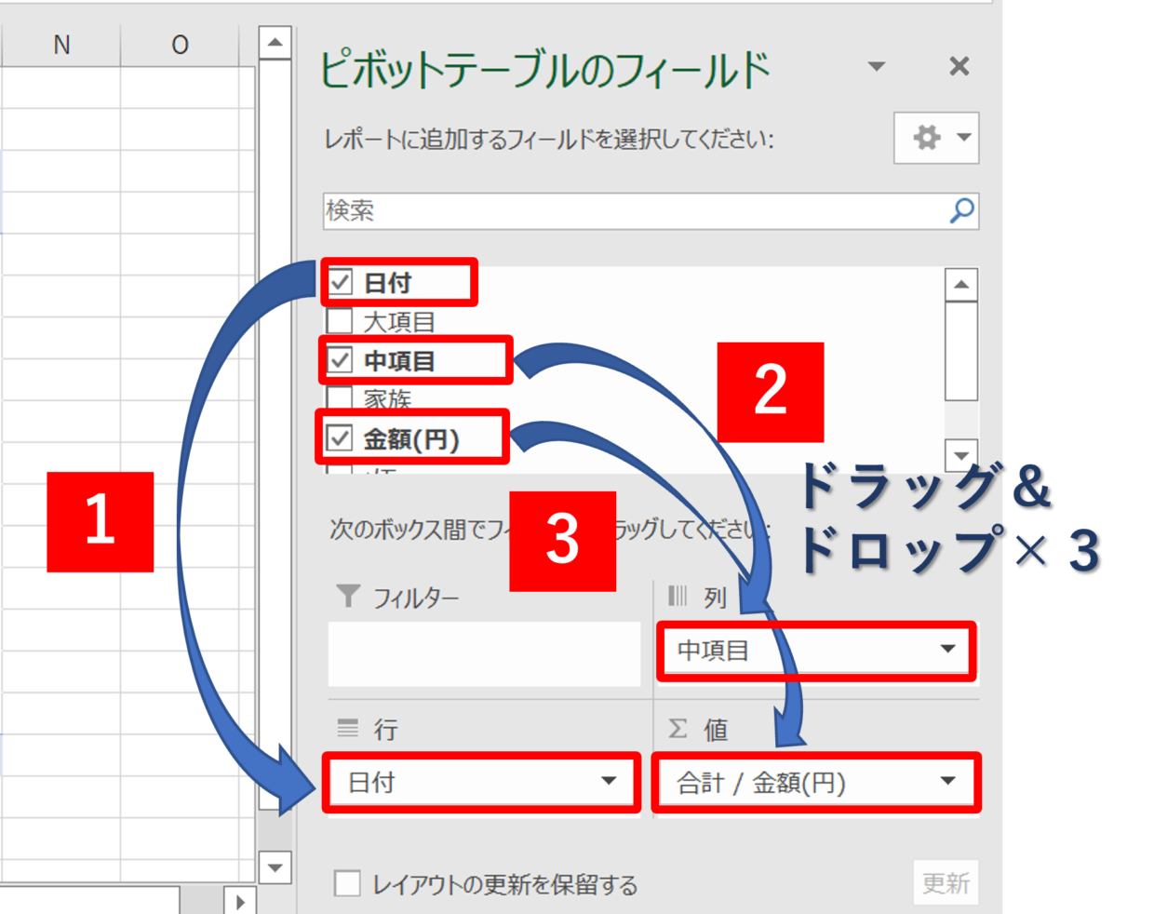Click the filter funnel icon for フィルター area
Image resolution: width=1154 pixels, height=914 pixels.
coord(348,596)
